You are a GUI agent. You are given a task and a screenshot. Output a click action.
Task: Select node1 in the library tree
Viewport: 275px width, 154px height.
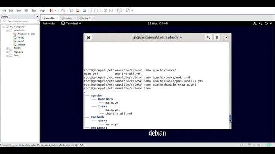point(21,41)
